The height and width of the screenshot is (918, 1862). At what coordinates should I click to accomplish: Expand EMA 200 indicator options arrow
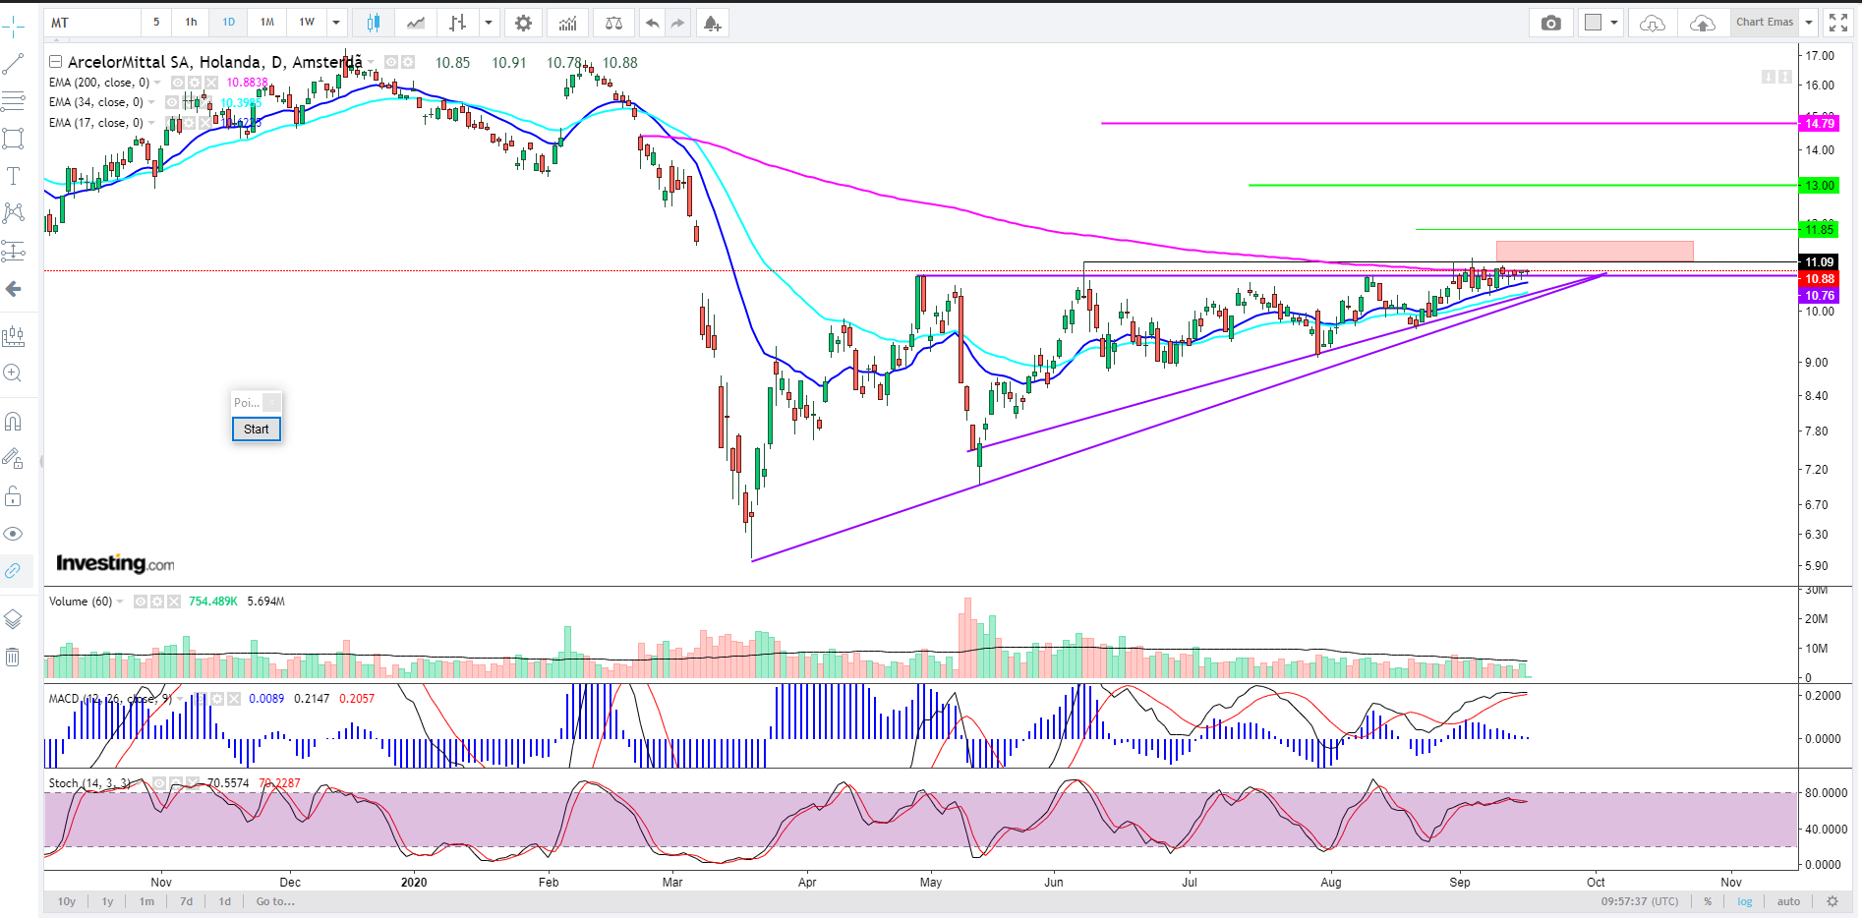coord(158,83)
